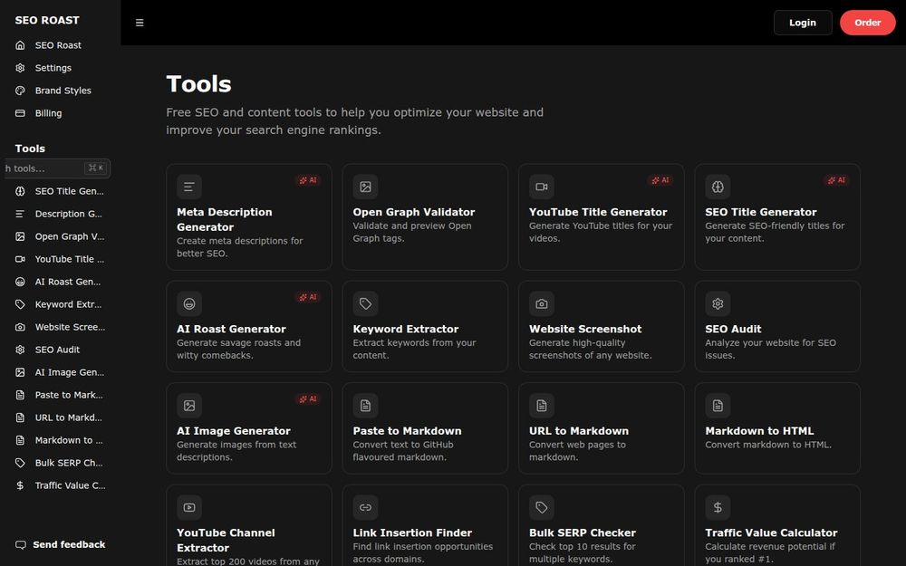This screenshot has width=906, height=566.
Task: Click the Open Graph Validator card icon
Action: click(365, 187)
